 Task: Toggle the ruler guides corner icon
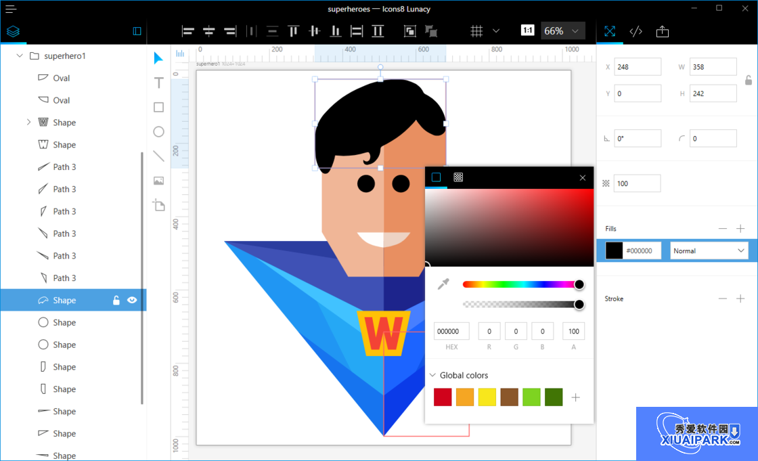coord(180,53)
